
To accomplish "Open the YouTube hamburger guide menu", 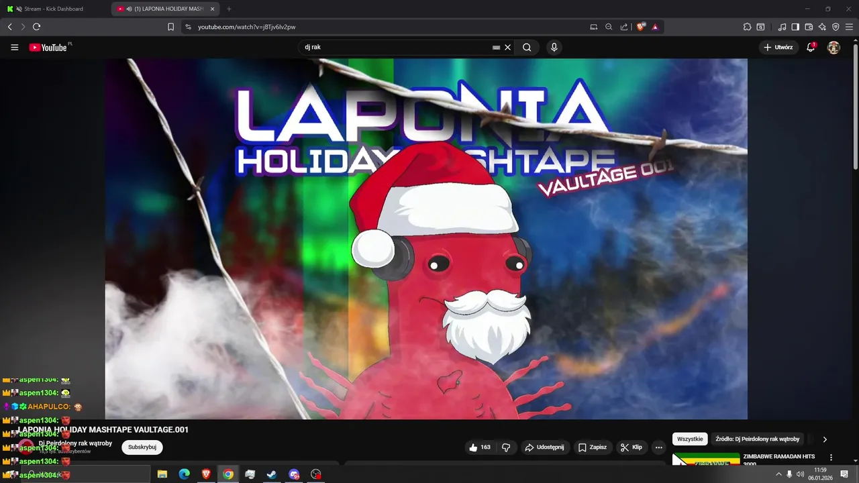I will [14, 48].
